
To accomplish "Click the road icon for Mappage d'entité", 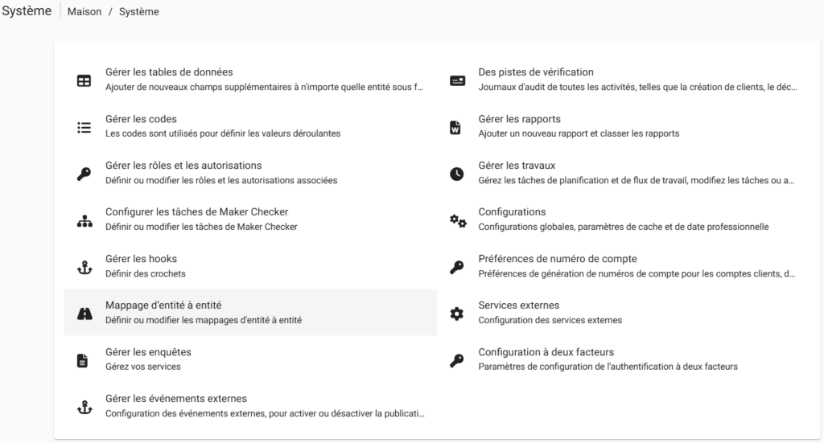I will [x=84, y=314].
